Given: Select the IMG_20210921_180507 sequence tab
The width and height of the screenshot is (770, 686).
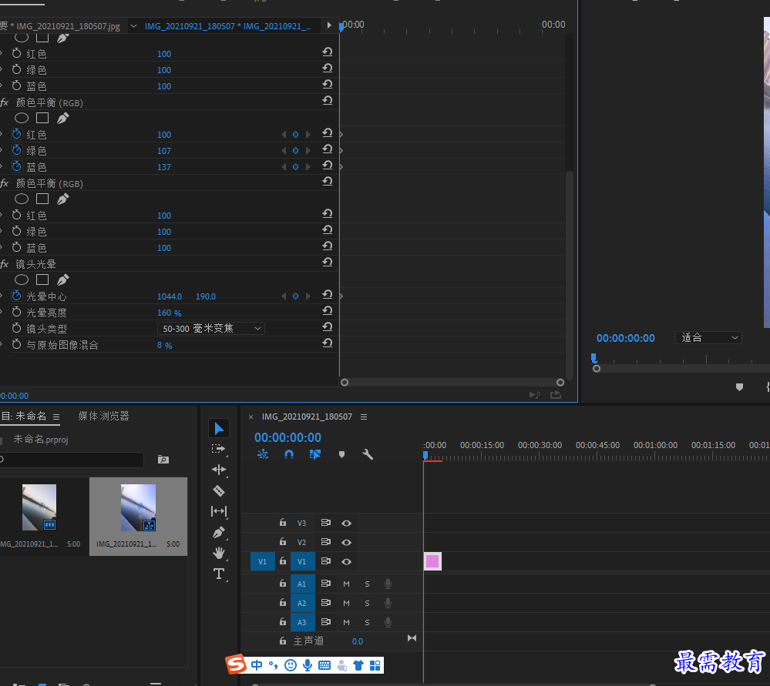Looking at the screenshot, I should pos(307,417).
